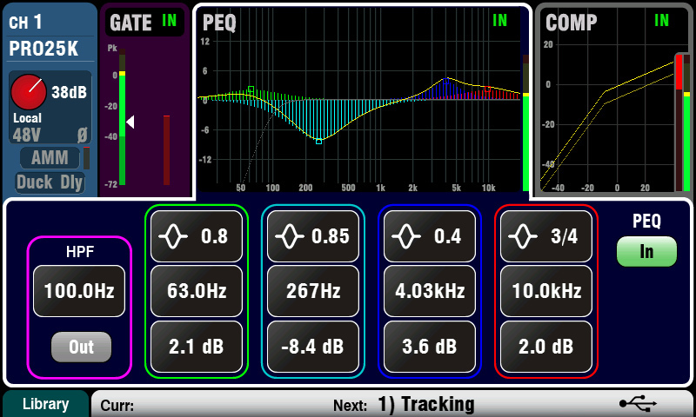Click the gate threshold arrow marker
The height and width of the screenshot is (417, 696).
coord(130,123)
